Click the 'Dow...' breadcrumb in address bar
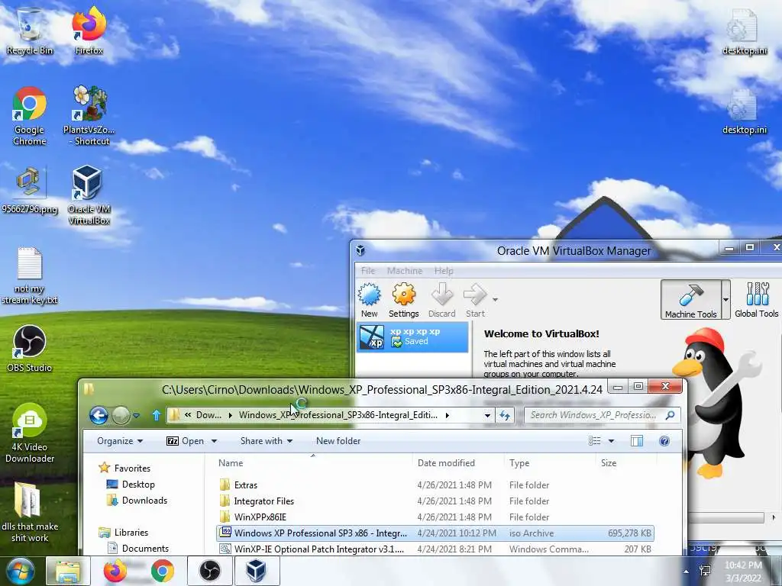Image resolution: width=782 pixels, height=586 pixels. [x=208, y=415]
